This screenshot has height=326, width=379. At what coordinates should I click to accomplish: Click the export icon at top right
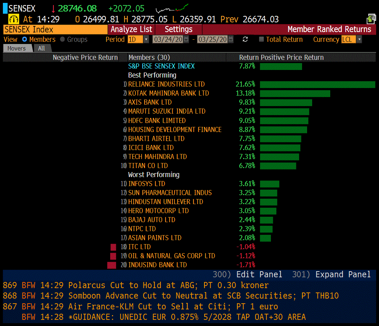(371, 19)
